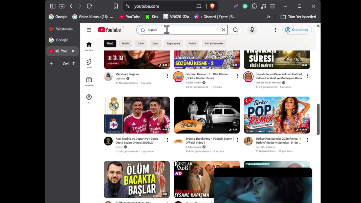Open the Tüm Yer İşaretleri folder

tap(298, 17)
